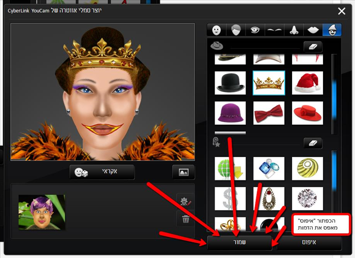The image size is (355, 258).
Task: Choose the golden crown
Action: (269, 83)
